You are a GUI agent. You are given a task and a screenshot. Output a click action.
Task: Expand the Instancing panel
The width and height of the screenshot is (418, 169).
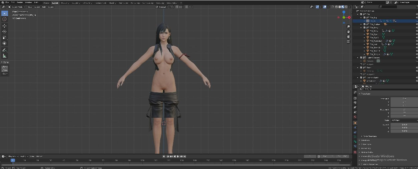tap(366, 148)
